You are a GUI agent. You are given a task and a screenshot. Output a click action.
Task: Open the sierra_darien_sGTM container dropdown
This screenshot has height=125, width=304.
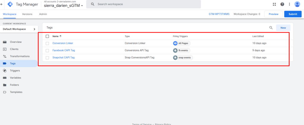[64, 5]
